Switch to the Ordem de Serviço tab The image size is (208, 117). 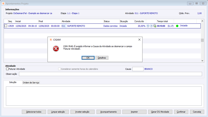click(31, 83)
